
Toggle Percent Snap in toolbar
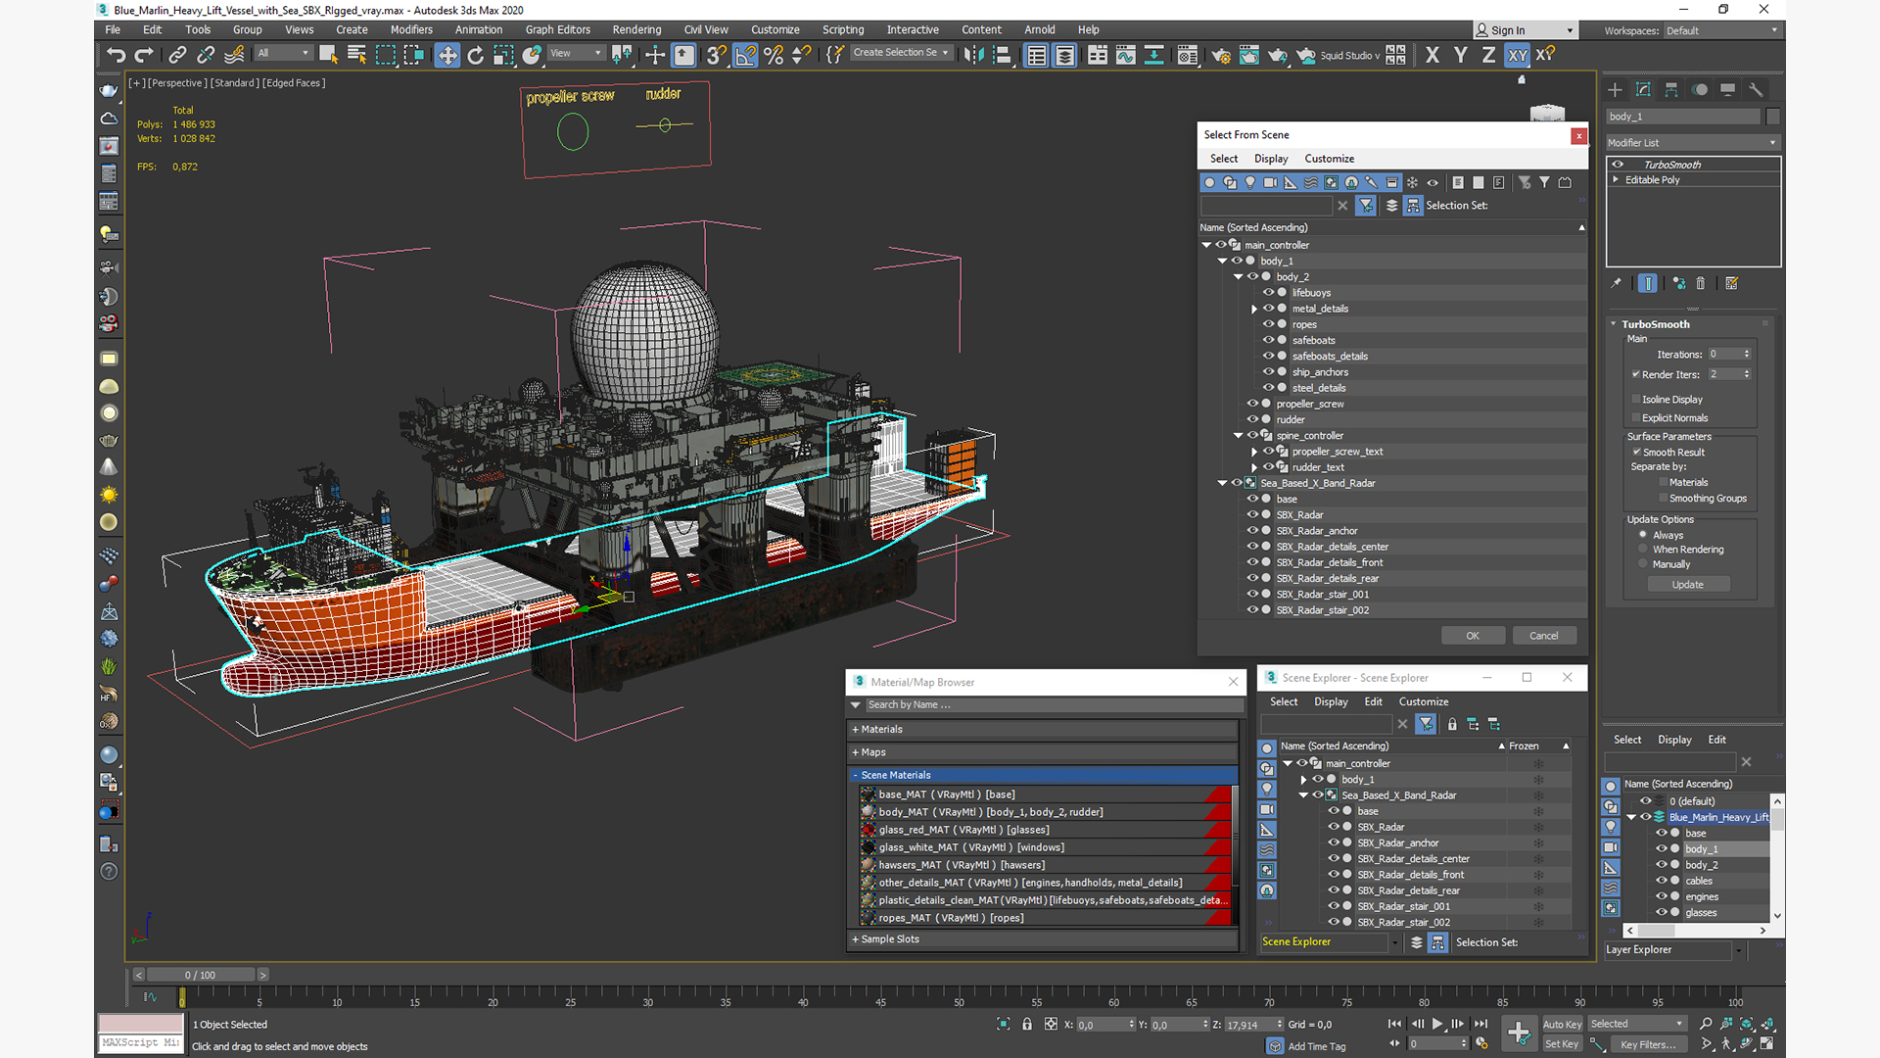click(774, 55)
